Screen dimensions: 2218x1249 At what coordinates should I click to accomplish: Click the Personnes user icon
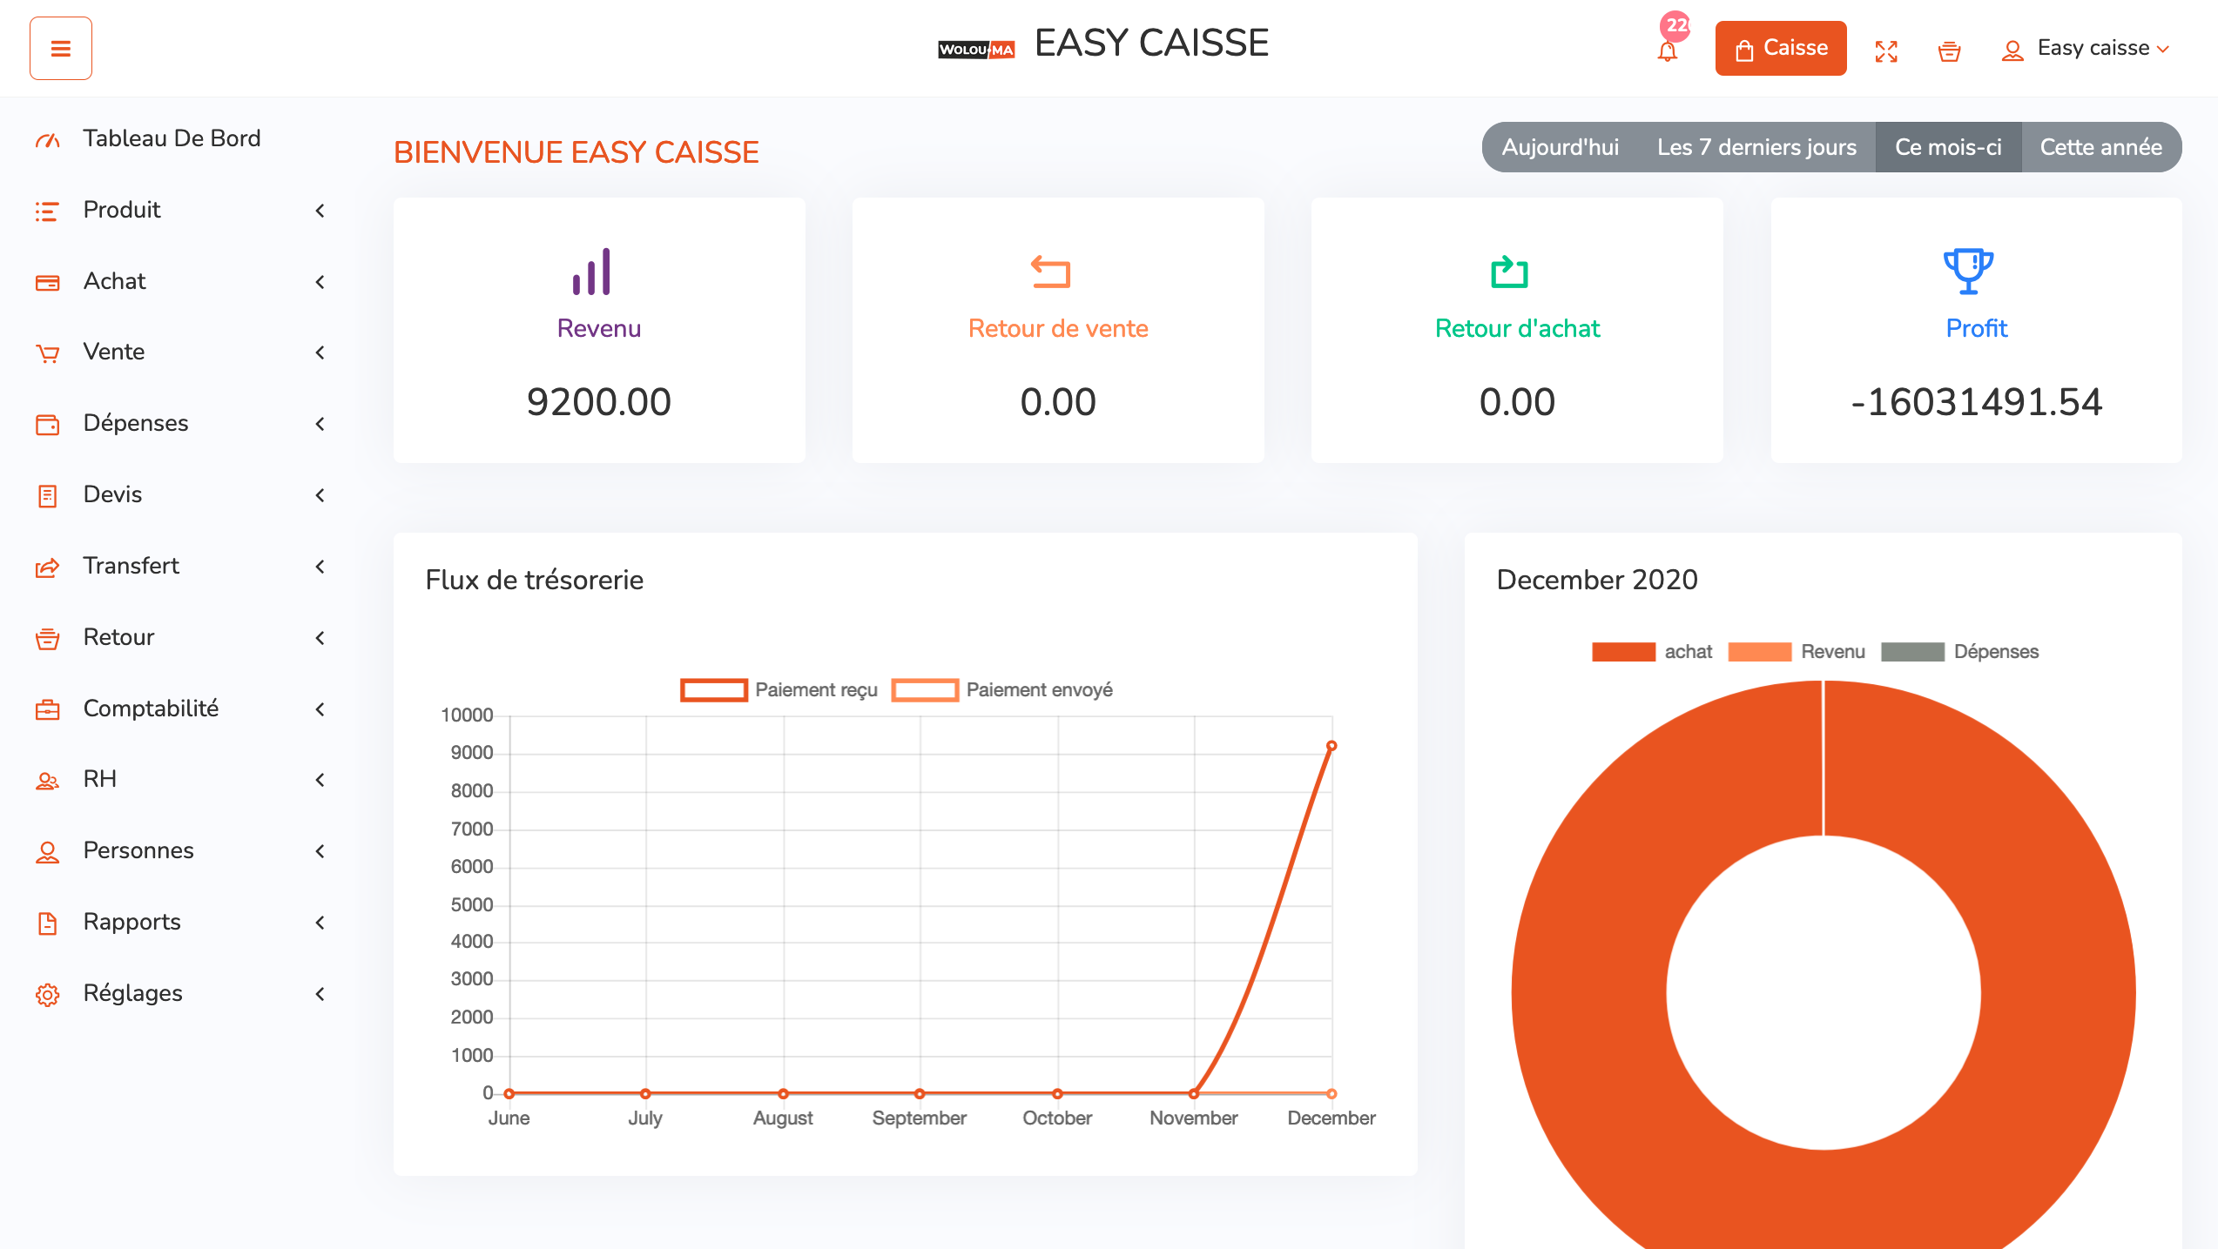(x=48, y=852)
